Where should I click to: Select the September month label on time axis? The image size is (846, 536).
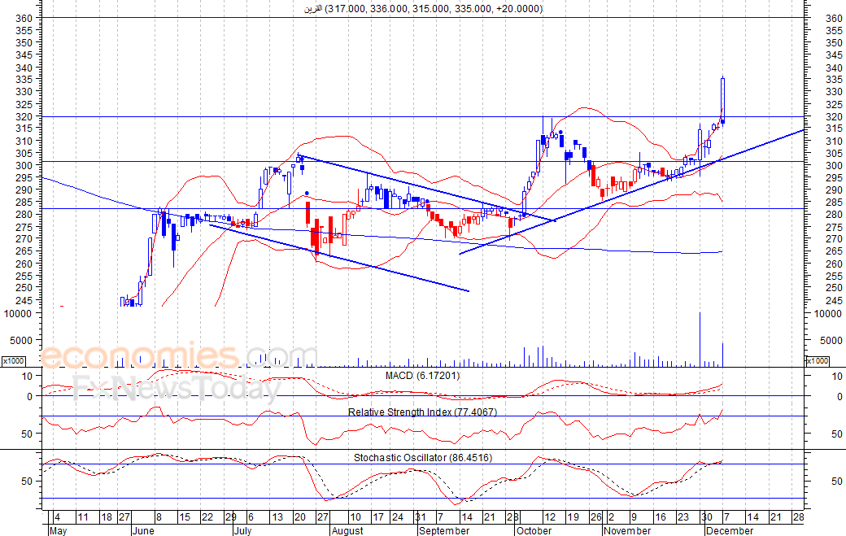[x=443, y=530]
